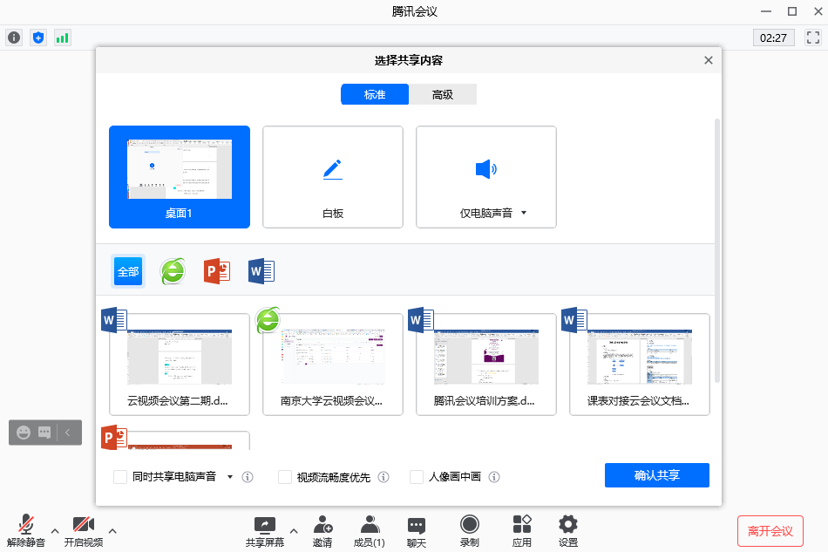Expand video options arrow beside 开启视频

tap(112, 531)
